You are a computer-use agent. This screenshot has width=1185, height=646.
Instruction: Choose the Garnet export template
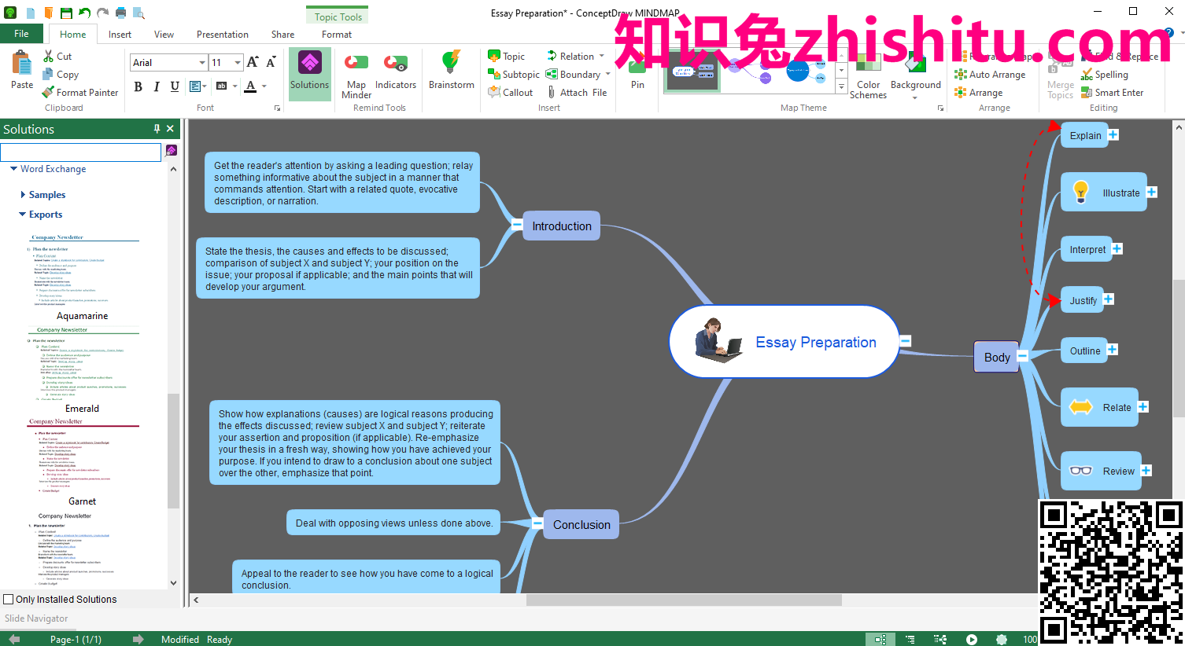[83, 462]
